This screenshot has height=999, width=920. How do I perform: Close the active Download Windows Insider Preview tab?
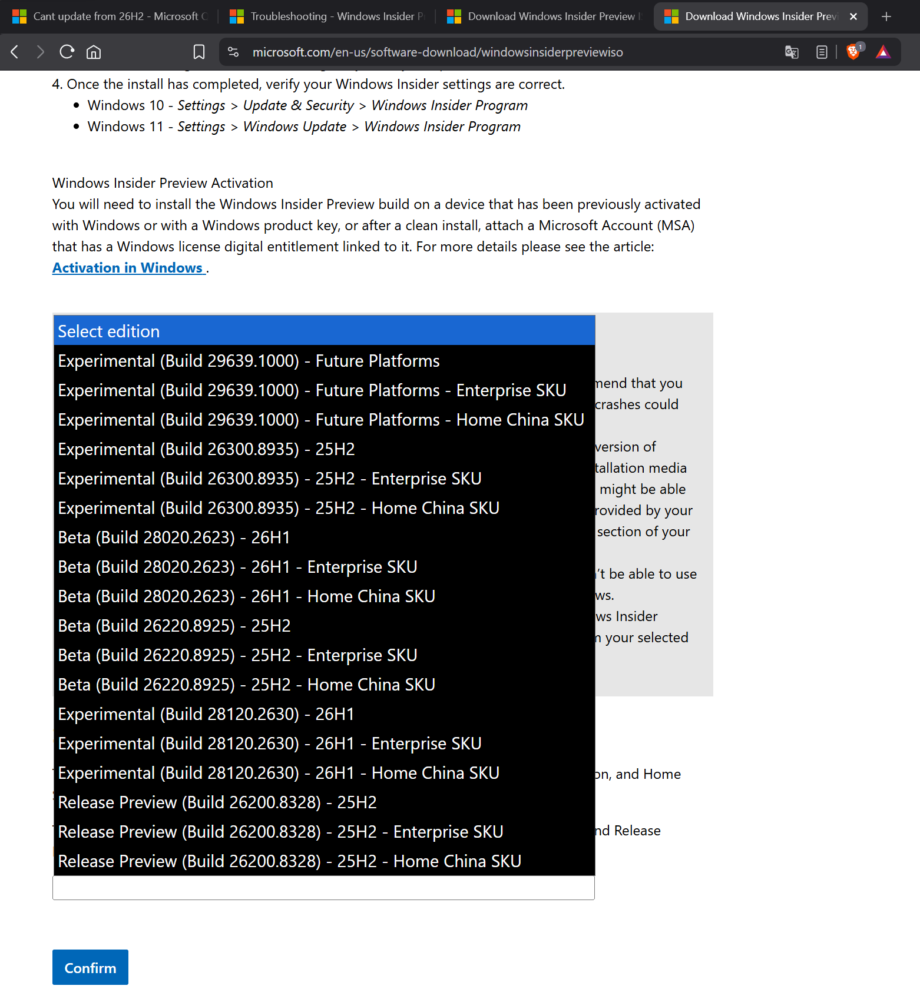pyautogui.click(x=853, y=16)
